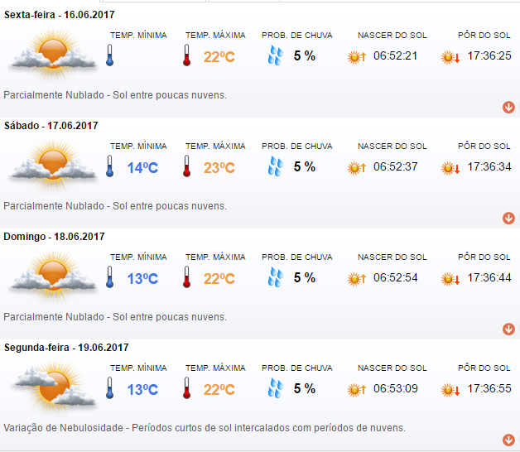Screen dimensions: 520x452
Task: Click the sunrise icon for Segunda-feira
Action: point(357,389)
